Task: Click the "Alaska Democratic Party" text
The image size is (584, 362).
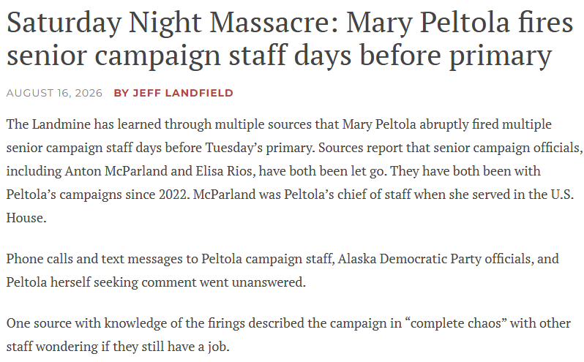Action: 430,259
